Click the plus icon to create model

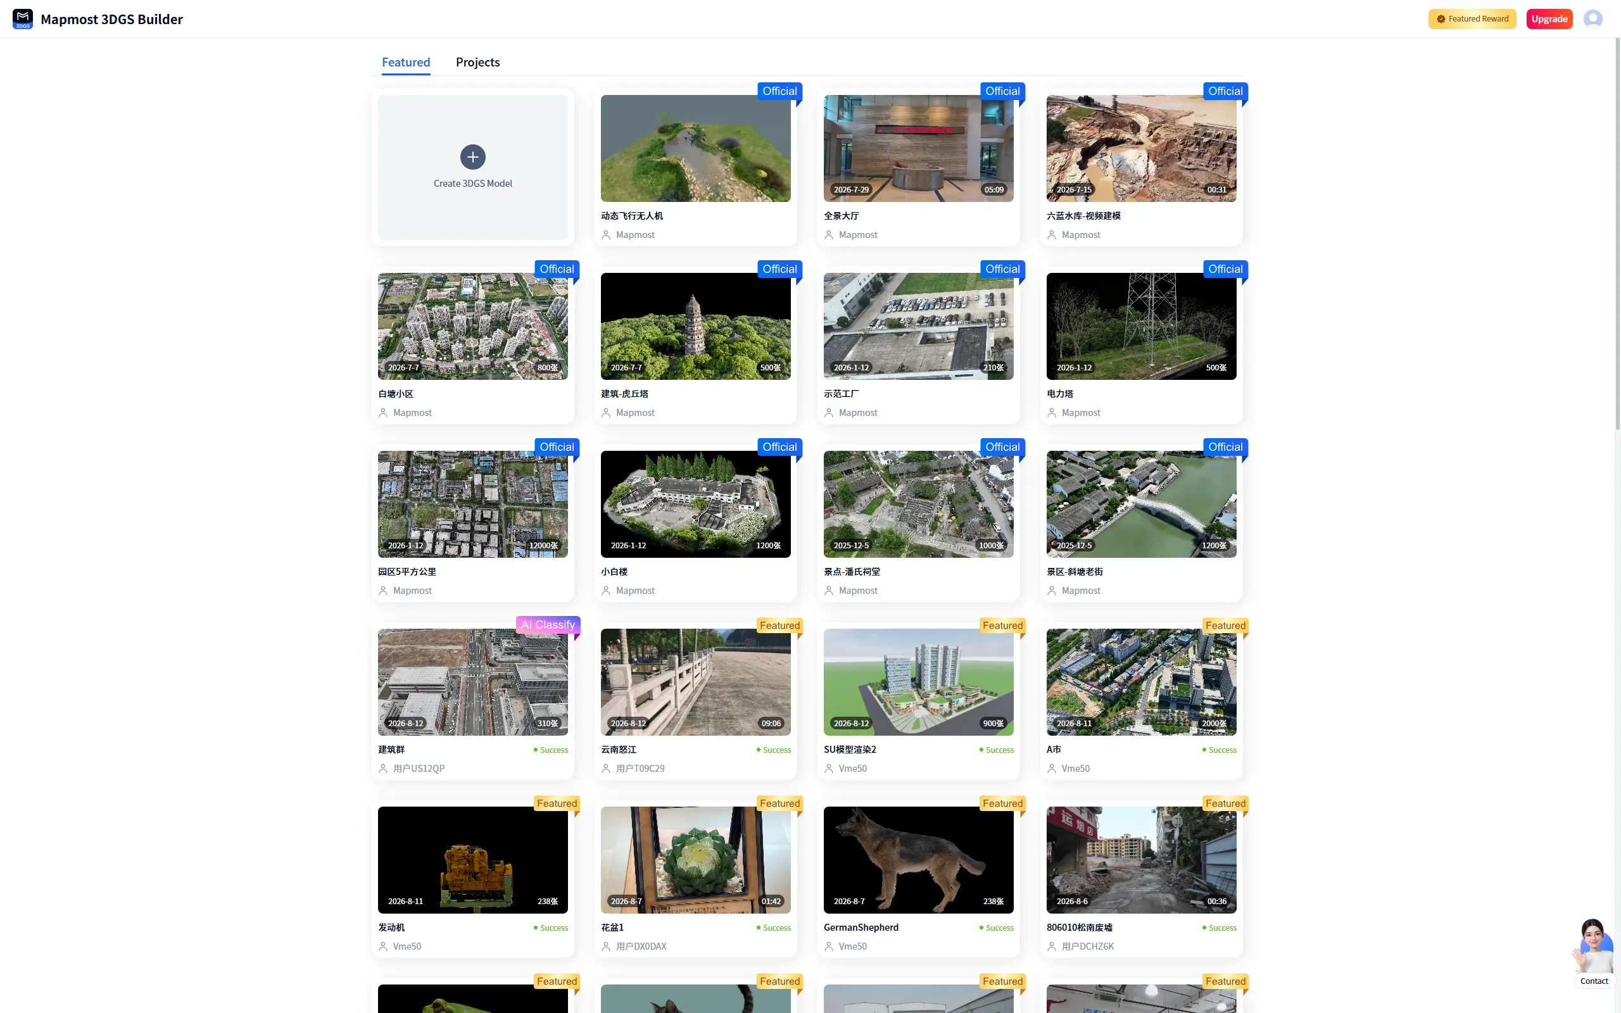click(473, 157)
